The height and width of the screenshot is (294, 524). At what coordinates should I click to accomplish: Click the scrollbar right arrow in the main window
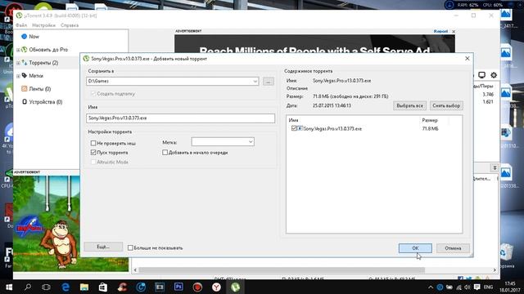(x=495, y=269)
